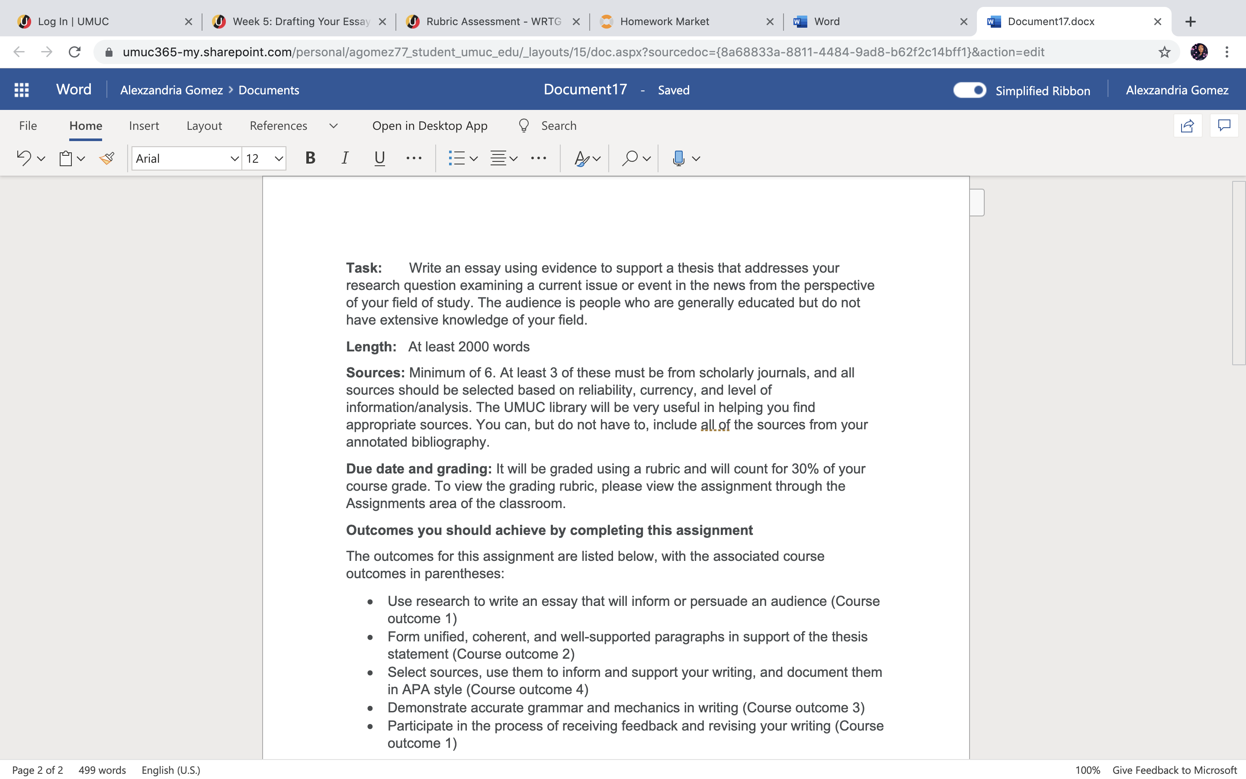Open the app launcher waffle icon
The image size is (1246, 779).
[x=22, y=90]
